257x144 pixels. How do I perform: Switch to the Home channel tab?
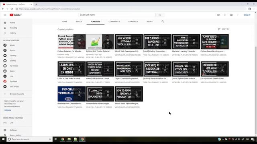[64, 22]
